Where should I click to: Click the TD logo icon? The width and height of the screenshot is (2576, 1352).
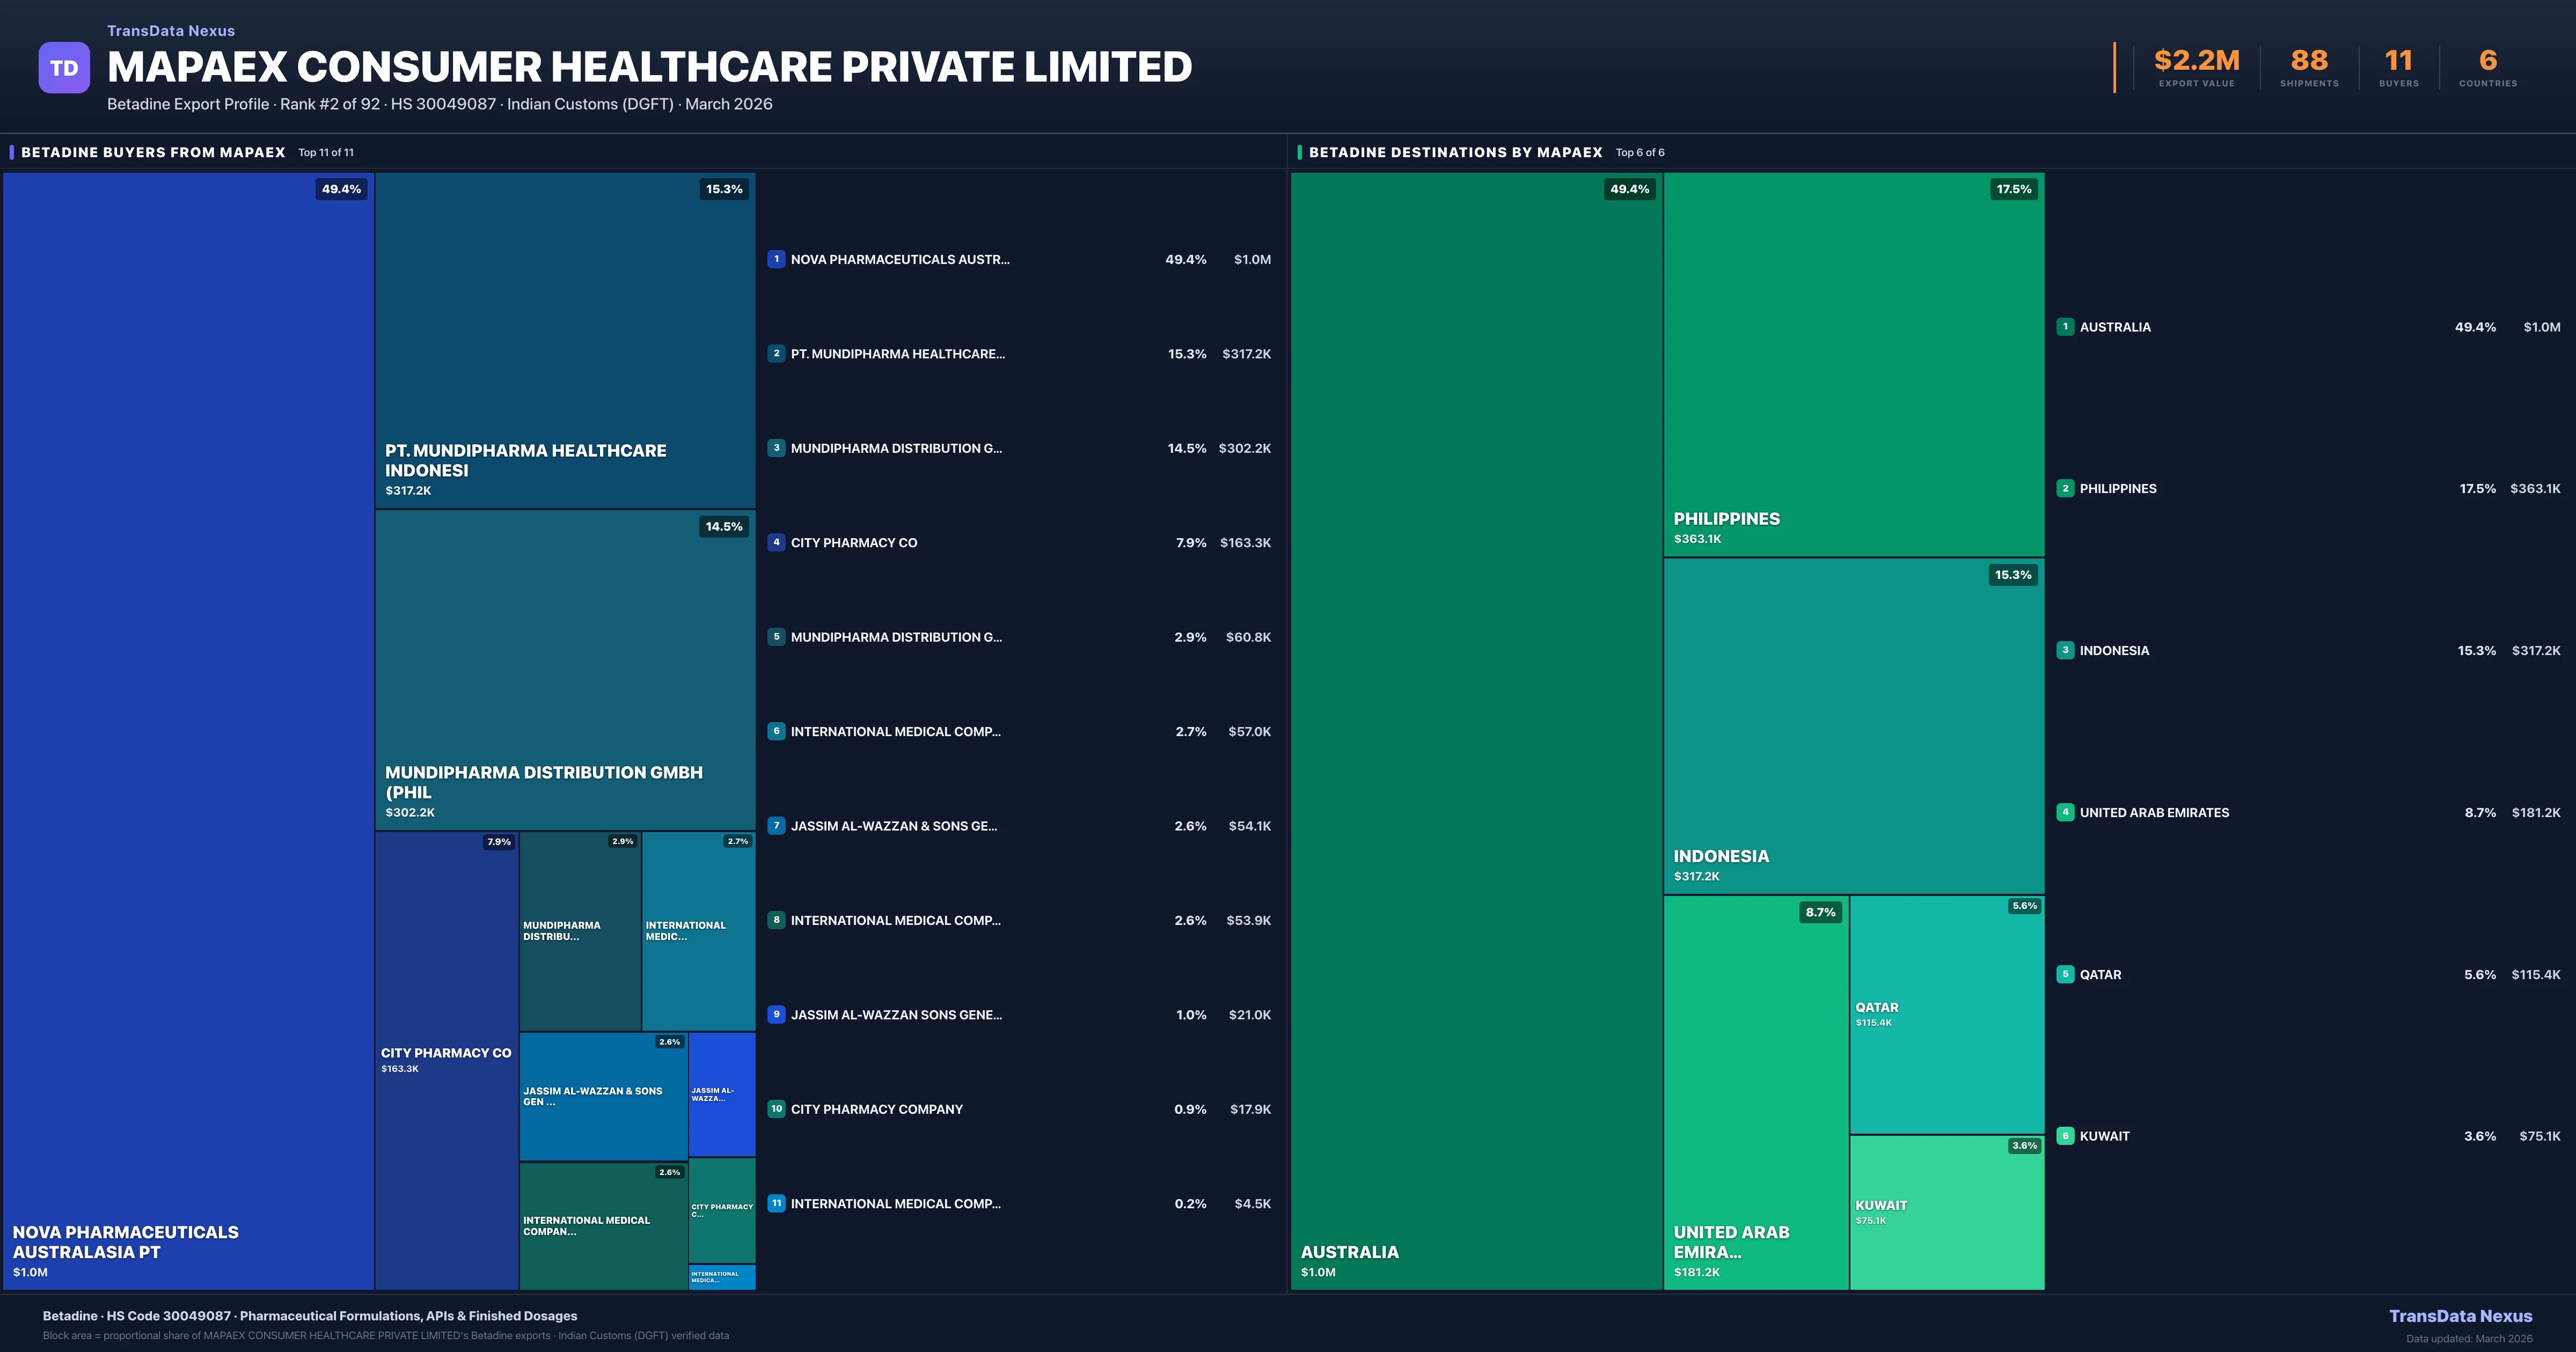pos(64,66)
